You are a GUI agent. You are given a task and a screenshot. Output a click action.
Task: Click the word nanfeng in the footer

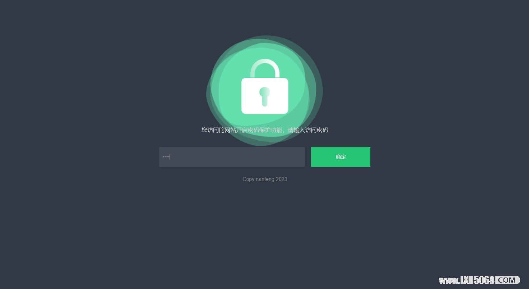tap(265, 179)
